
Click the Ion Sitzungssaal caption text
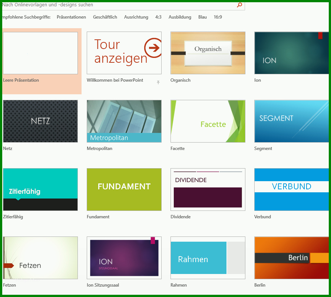coord(103,285)
